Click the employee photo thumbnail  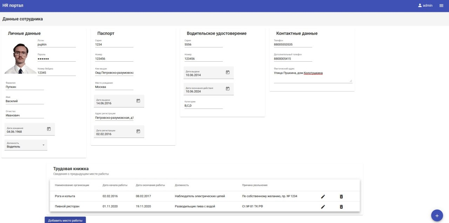point(20,58)
